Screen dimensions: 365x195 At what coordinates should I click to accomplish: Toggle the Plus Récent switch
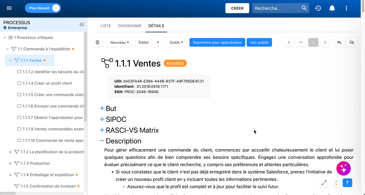point(43,8)
